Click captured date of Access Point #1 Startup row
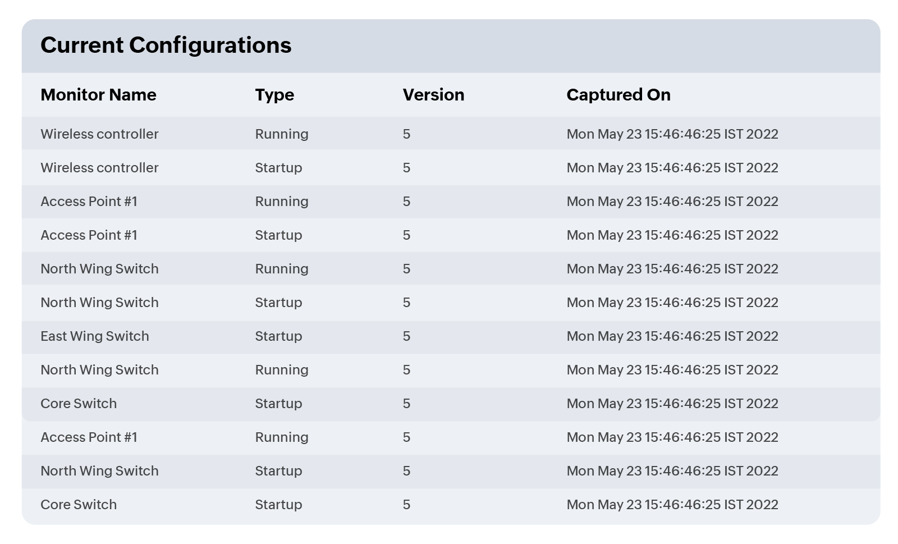 [672, 235]
